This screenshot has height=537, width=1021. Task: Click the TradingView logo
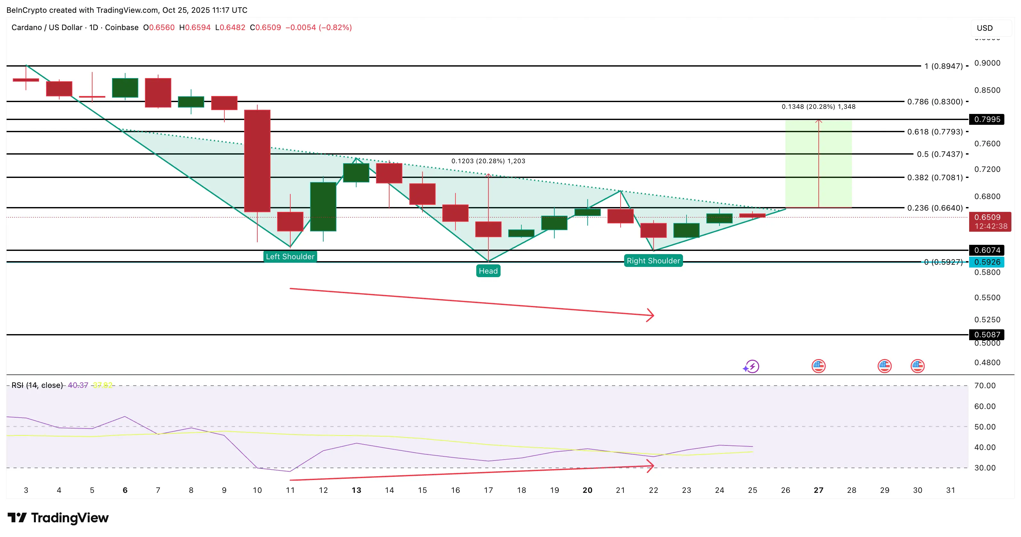(x=58, y=517)
